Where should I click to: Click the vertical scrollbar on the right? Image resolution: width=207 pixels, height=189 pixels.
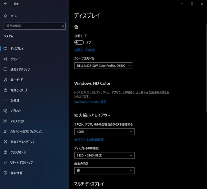pyautogui.click(x=206, y=68)
